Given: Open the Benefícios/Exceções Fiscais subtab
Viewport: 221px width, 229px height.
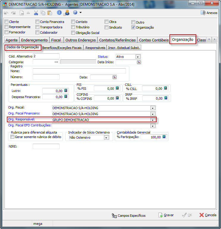Looking at the screenshot, I should point(62,47).
